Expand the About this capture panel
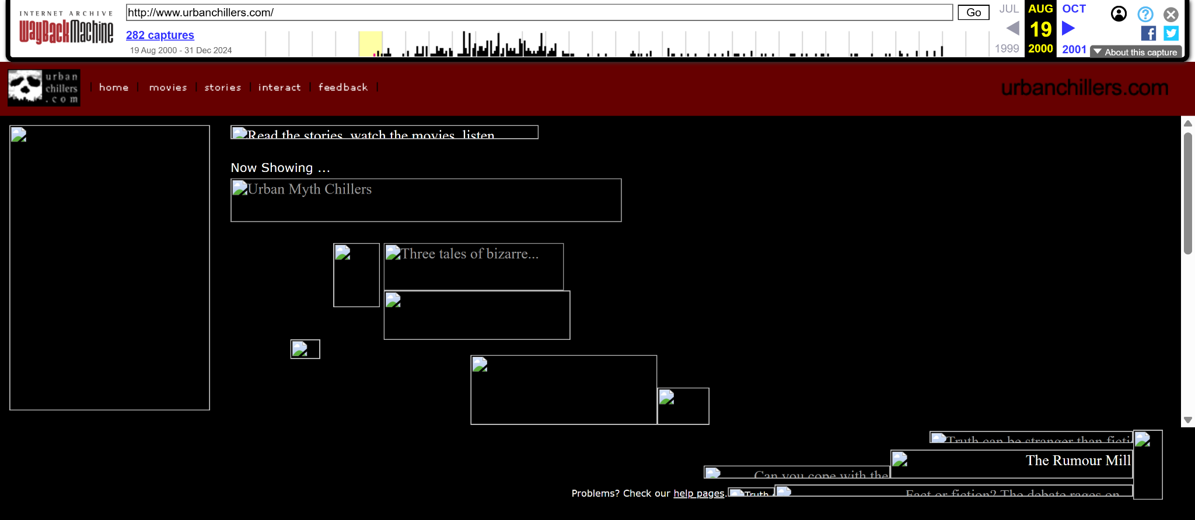This screenshot has width=1195, height=520. [1135, 52]
